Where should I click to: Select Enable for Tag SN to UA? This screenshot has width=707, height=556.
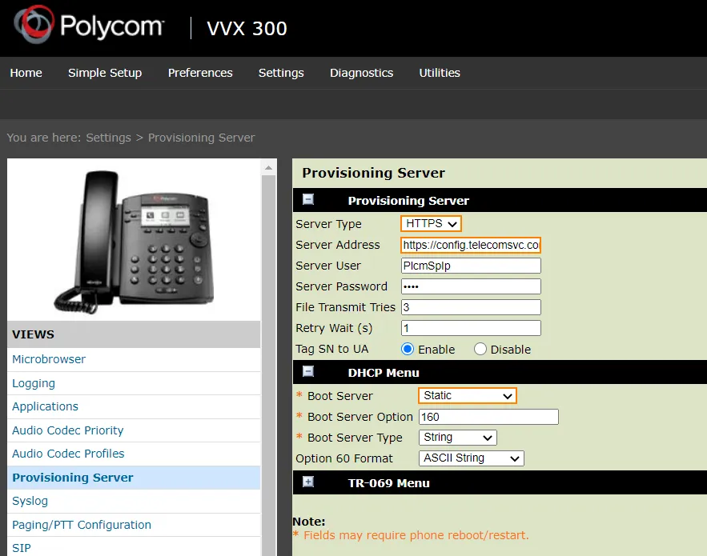(x=408, y=349)
